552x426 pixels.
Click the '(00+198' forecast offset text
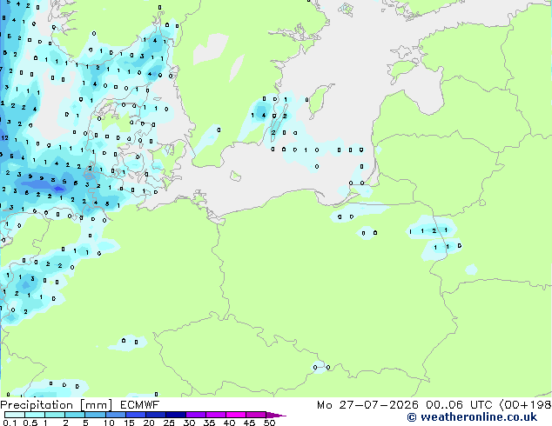(525, 405)
